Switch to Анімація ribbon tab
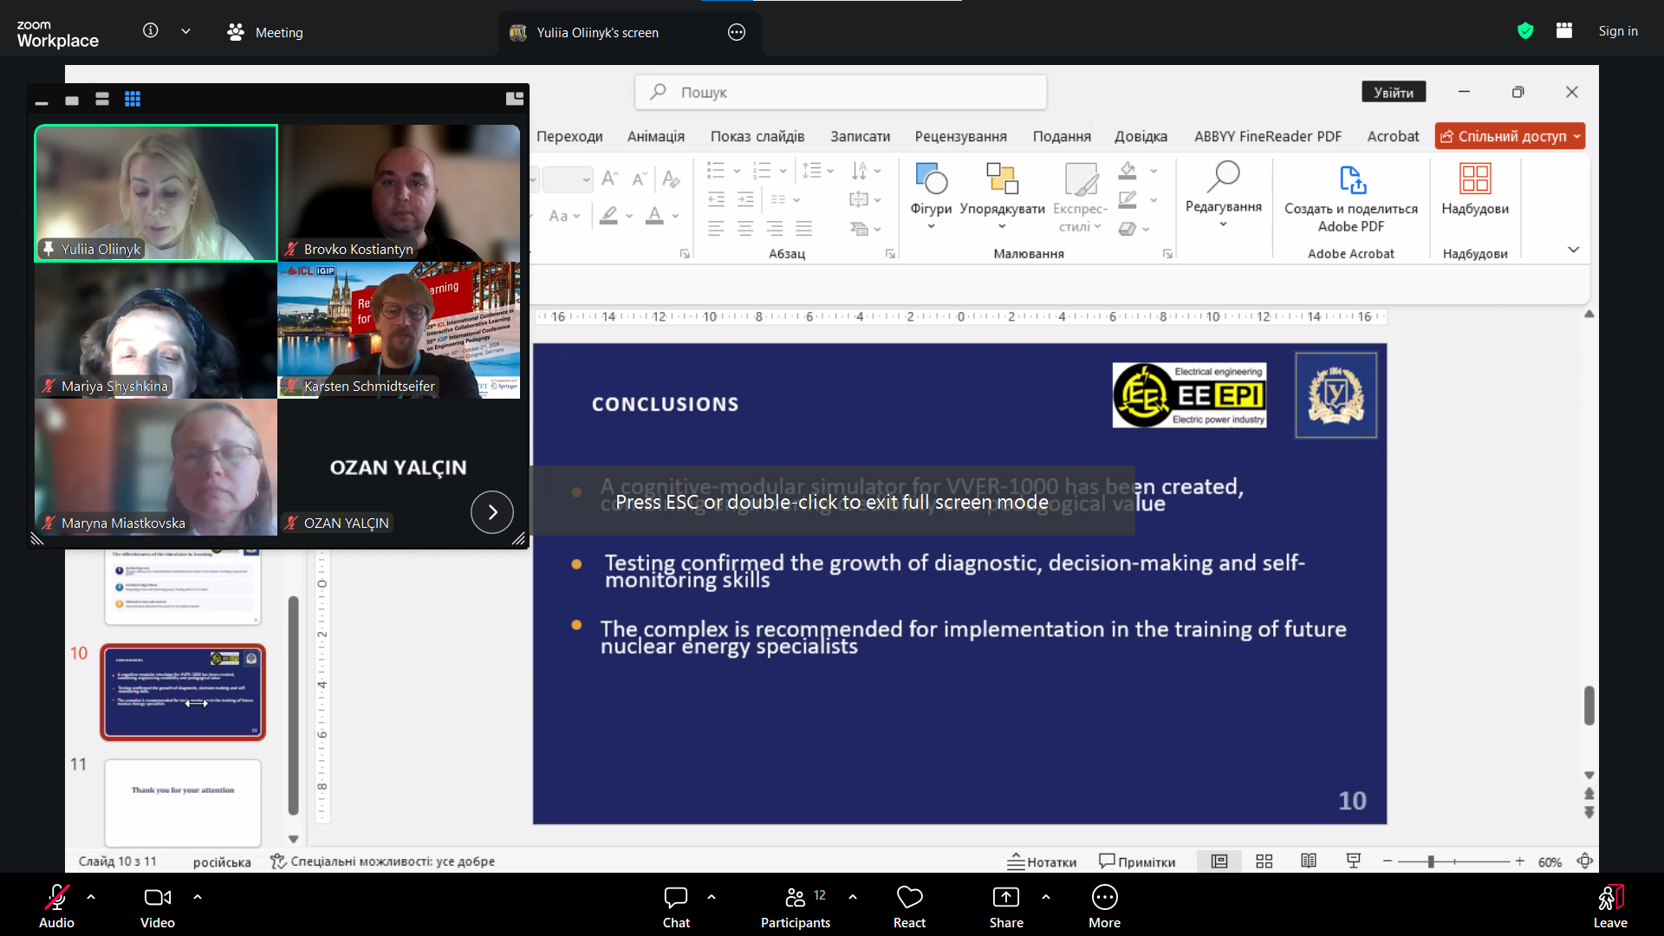Viewport: 1664px width, 936px height. (656, 136)
